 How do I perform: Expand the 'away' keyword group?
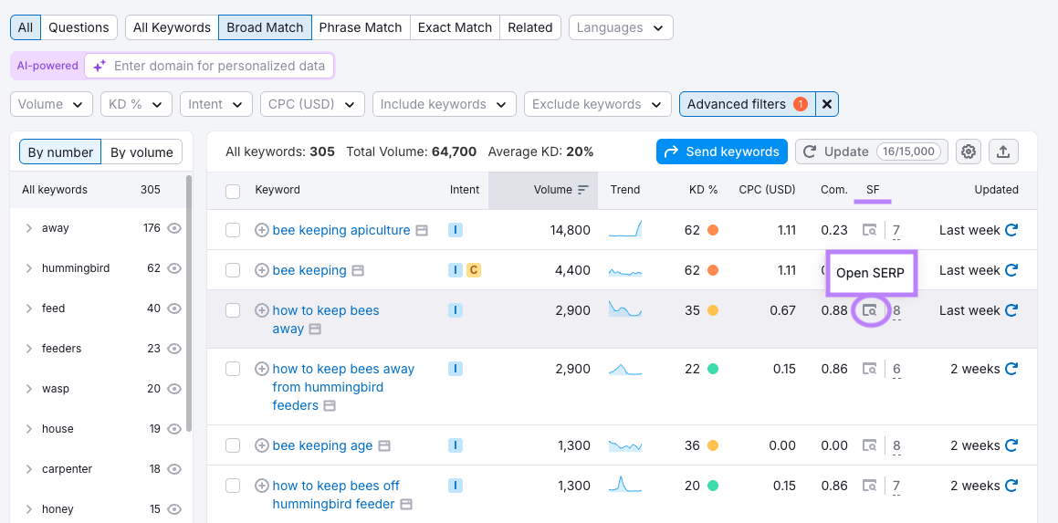click(x=29, y=228)
